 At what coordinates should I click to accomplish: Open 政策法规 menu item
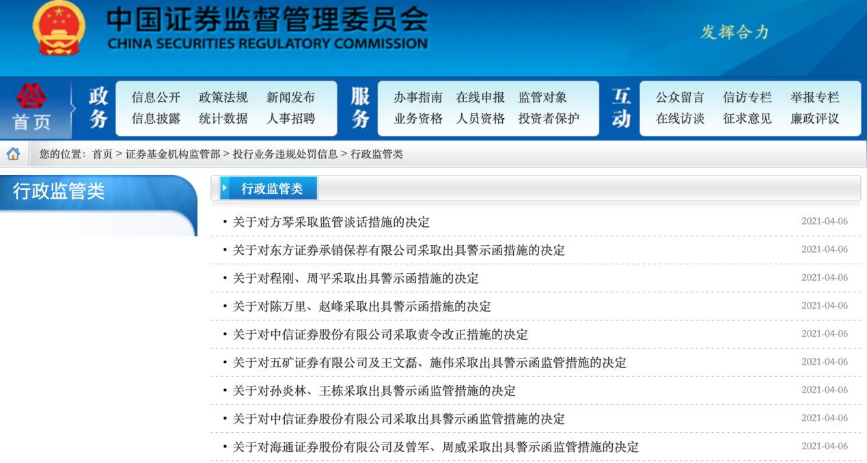(x=223, y=98)
